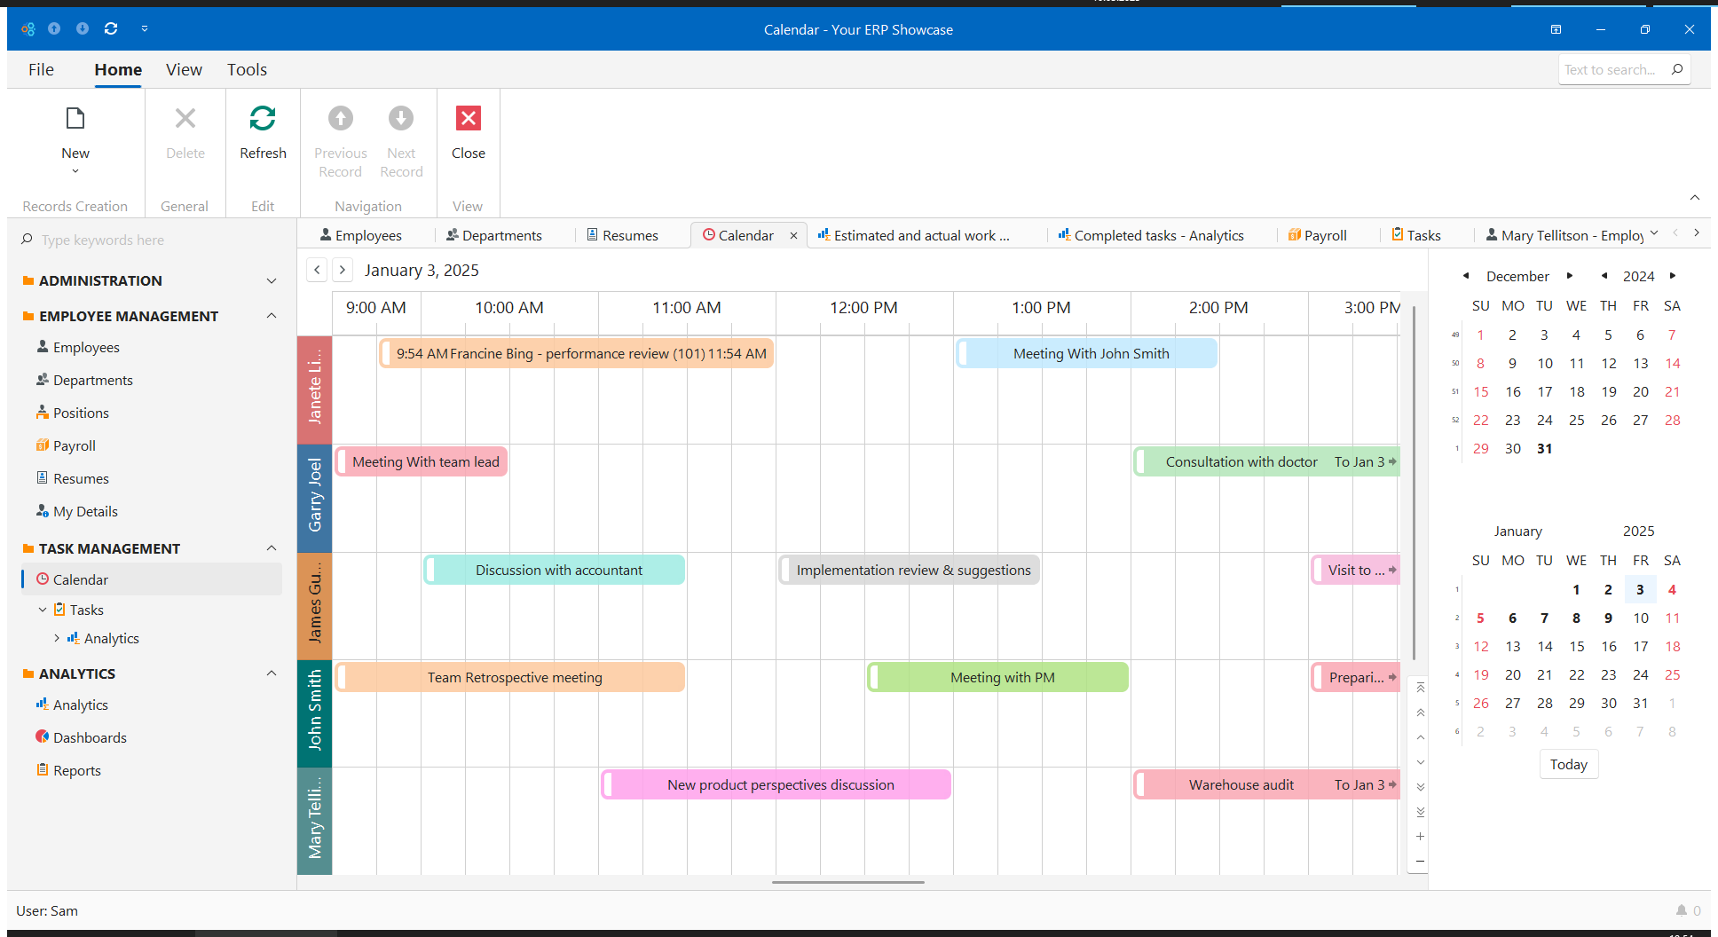Open the Team Retrospective meeting appointment
1718x937 pixels.
515,677
